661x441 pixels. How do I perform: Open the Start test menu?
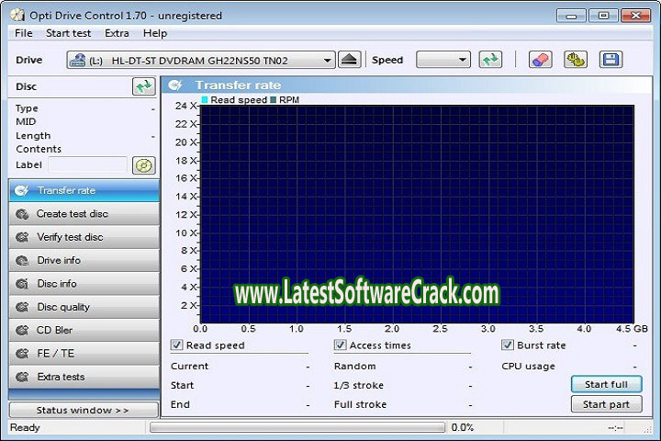pyautogui.click(x=68, y=33)
